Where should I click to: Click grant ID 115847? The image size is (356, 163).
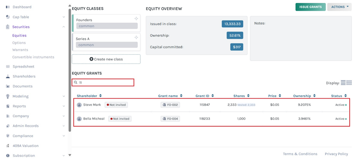pos(205,105)
